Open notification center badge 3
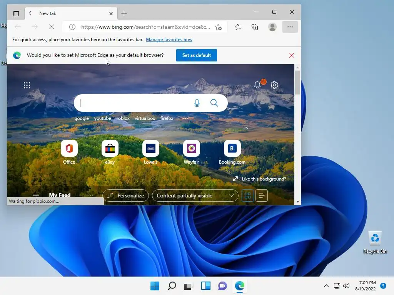Image resolution: width=394 pixels, height=295 pixels. click(x=383, y=286)
